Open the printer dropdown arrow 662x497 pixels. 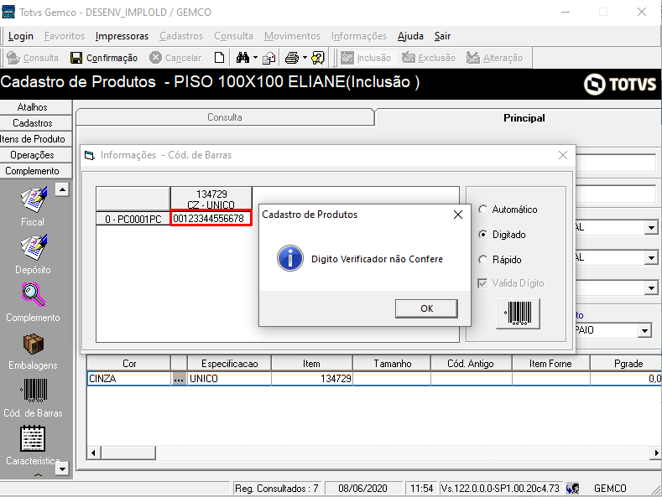click(305, 57)
